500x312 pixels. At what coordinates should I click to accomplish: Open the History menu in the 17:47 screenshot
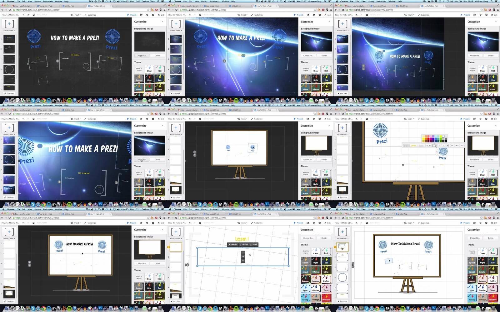coord(204,1)
